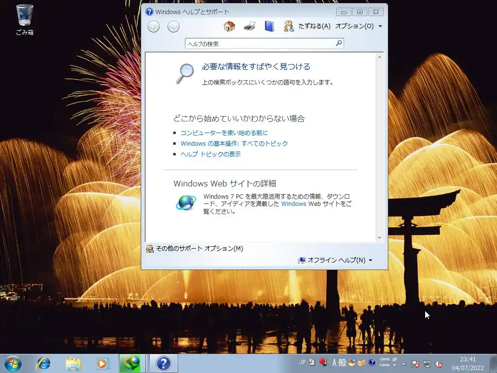Click the muted volume speaker icon

[439, 364]
